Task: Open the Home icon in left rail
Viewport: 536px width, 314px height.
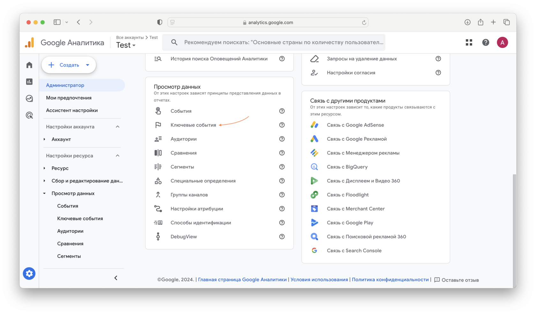Action: 29,65
